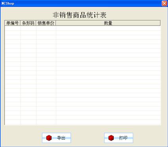Select first empty cell under 条形码
The width and height of the screenshot is (168, 147).
click(29, 28)
